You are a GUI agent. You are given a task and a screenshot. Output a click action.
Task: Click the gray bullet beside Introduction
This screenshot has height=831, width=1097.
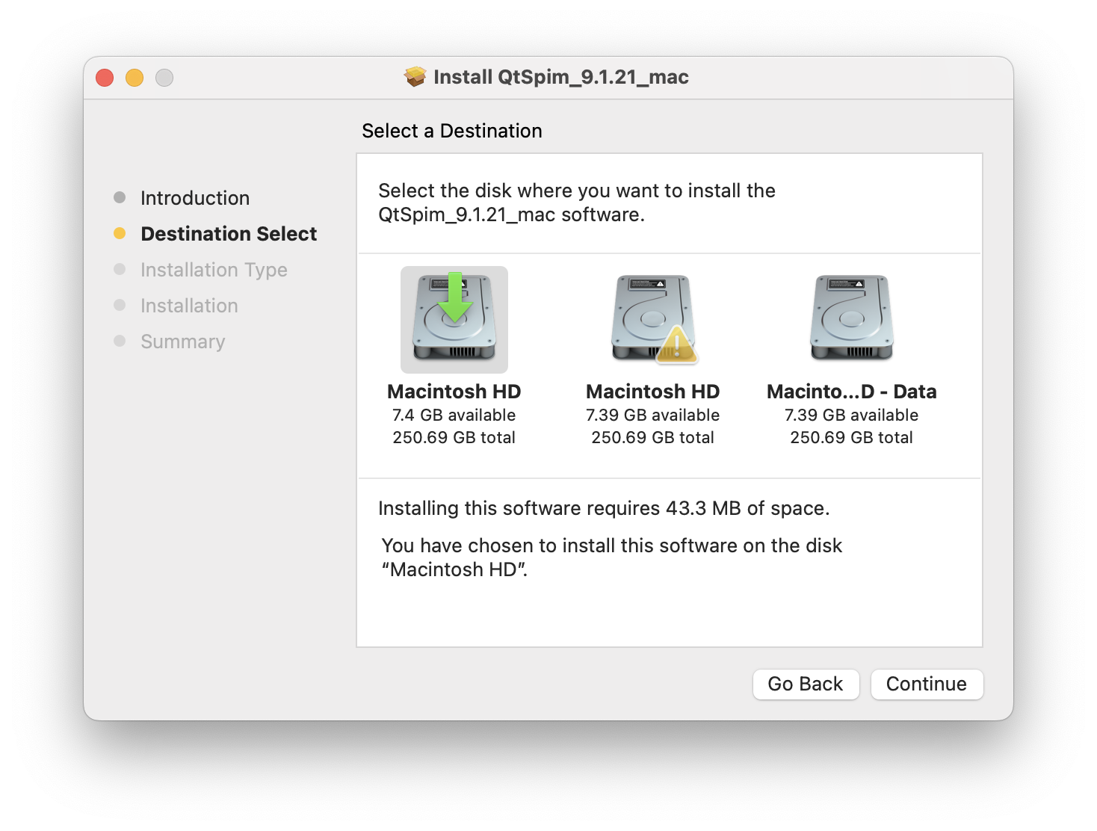120,197
